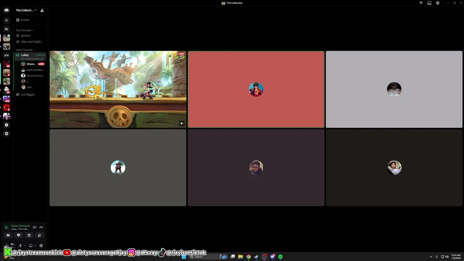Open Steam from the taskbar

coord(256,257)
